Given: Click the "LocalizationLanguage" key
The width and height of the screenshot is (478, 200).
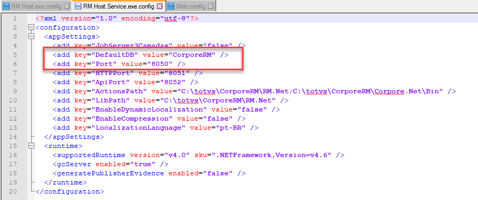Looking at the screenshot, I should (139, 128).
